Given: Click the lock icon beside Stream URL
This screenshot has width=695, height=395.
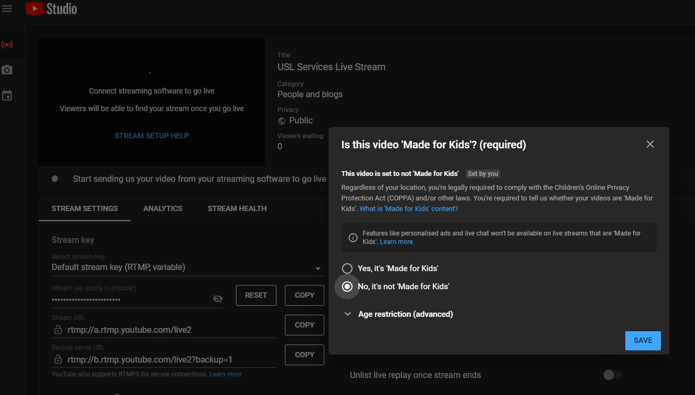Looking at the screenshot, I should pyautogui.click(x=58, y=330).
